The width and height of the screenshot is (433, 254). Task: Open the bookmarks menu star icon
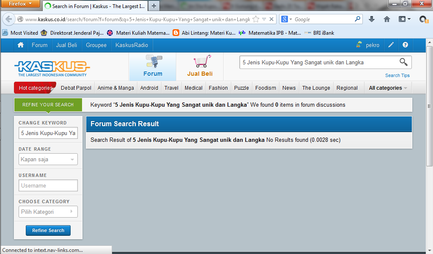[405, 19]
